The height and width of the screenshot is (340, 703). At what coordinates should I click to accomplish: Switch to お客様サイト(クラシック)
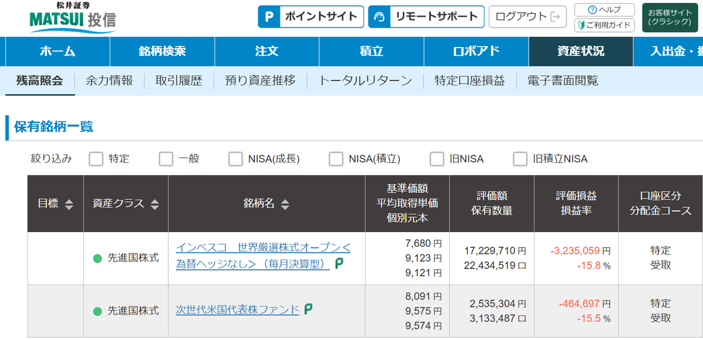pyautogui.click(x=670, y=17)
